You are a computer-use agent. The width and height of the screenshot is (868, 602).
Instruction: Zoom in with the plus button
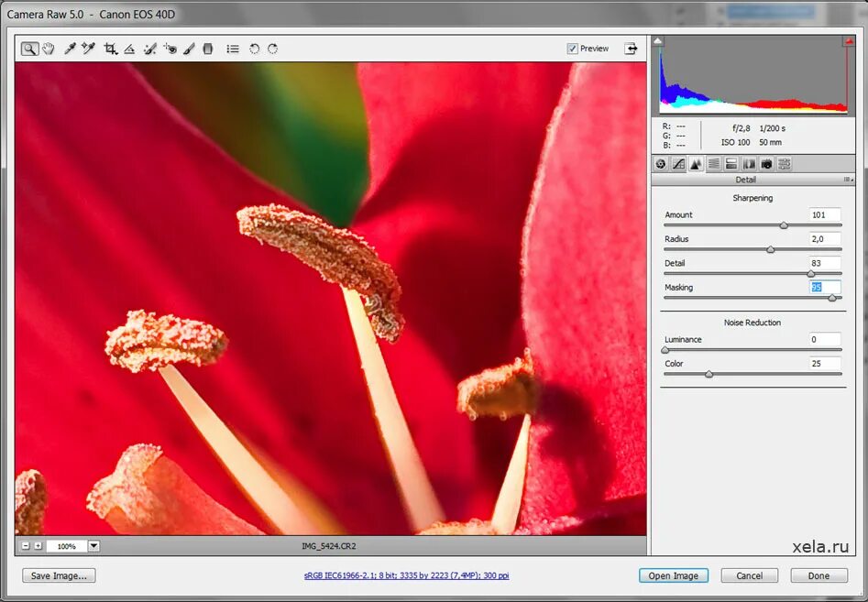point(38,546)
